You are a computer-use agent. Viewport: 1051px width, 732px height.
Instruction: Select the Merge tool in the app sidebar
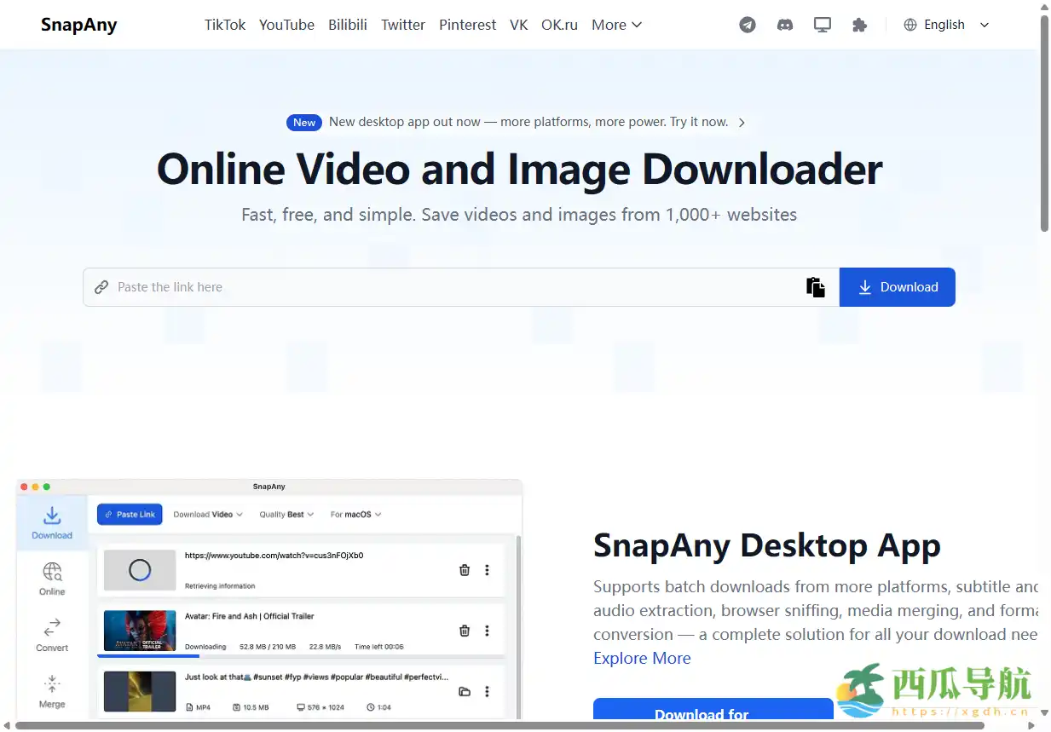pyautogui.click(x=51, y=689)
